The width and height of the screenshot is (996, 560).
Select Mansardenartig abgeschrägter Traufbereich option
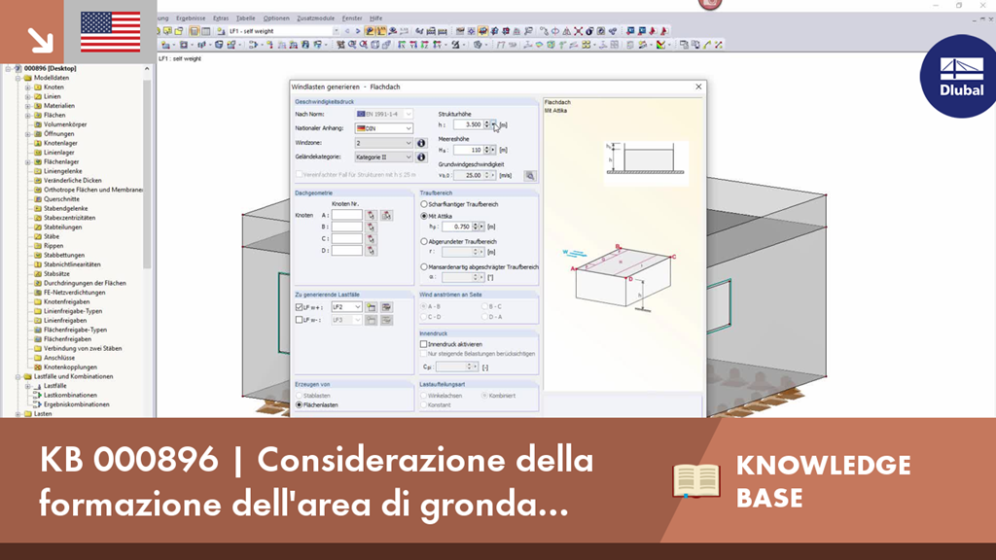tap(424, 267)
